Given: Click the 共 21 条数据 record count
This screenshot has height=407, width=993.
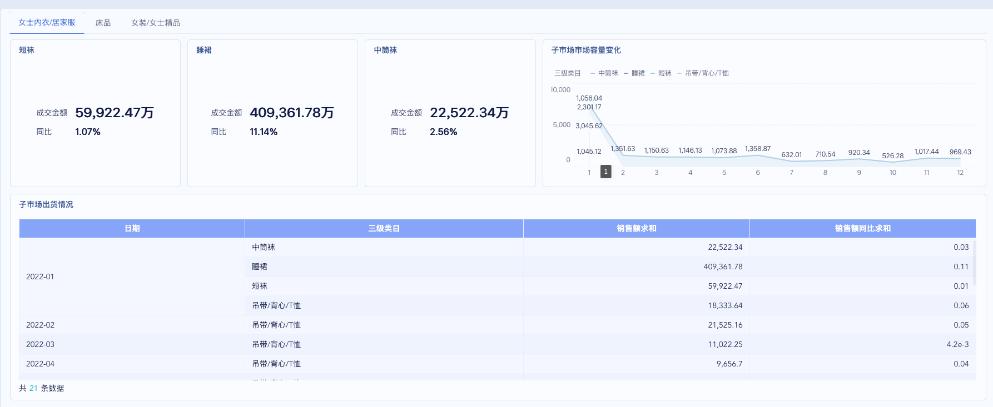Looking at the screenshot, I should tap(41, 388).
